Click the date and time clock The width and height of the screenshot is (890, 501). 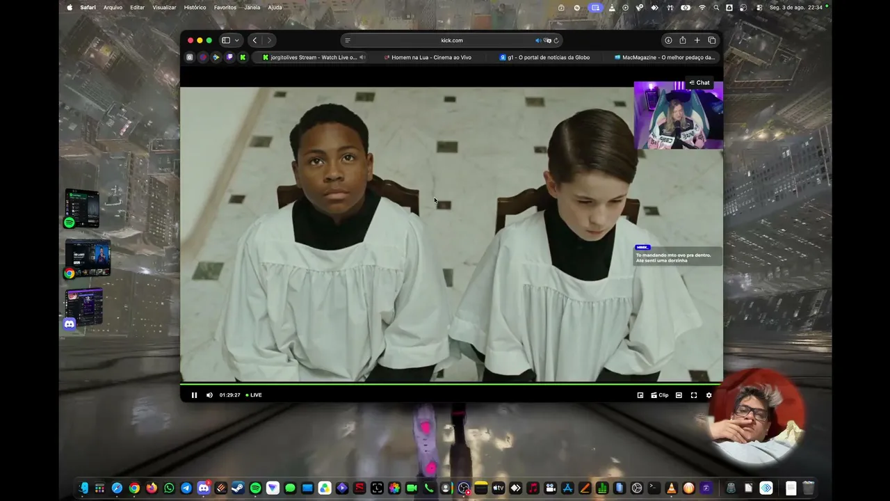point(796,8)
